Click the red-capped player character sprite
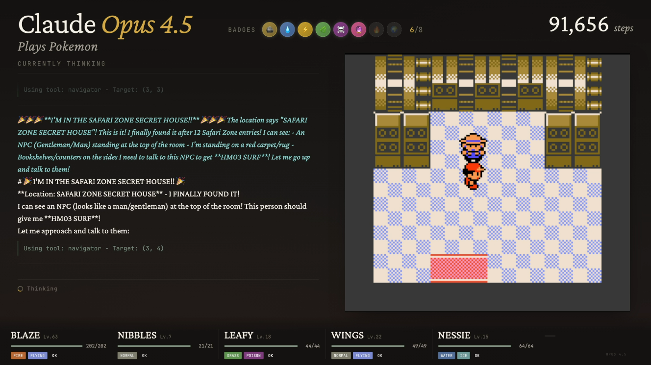Viewport: 651px width, 365px height. coord(473,175)
